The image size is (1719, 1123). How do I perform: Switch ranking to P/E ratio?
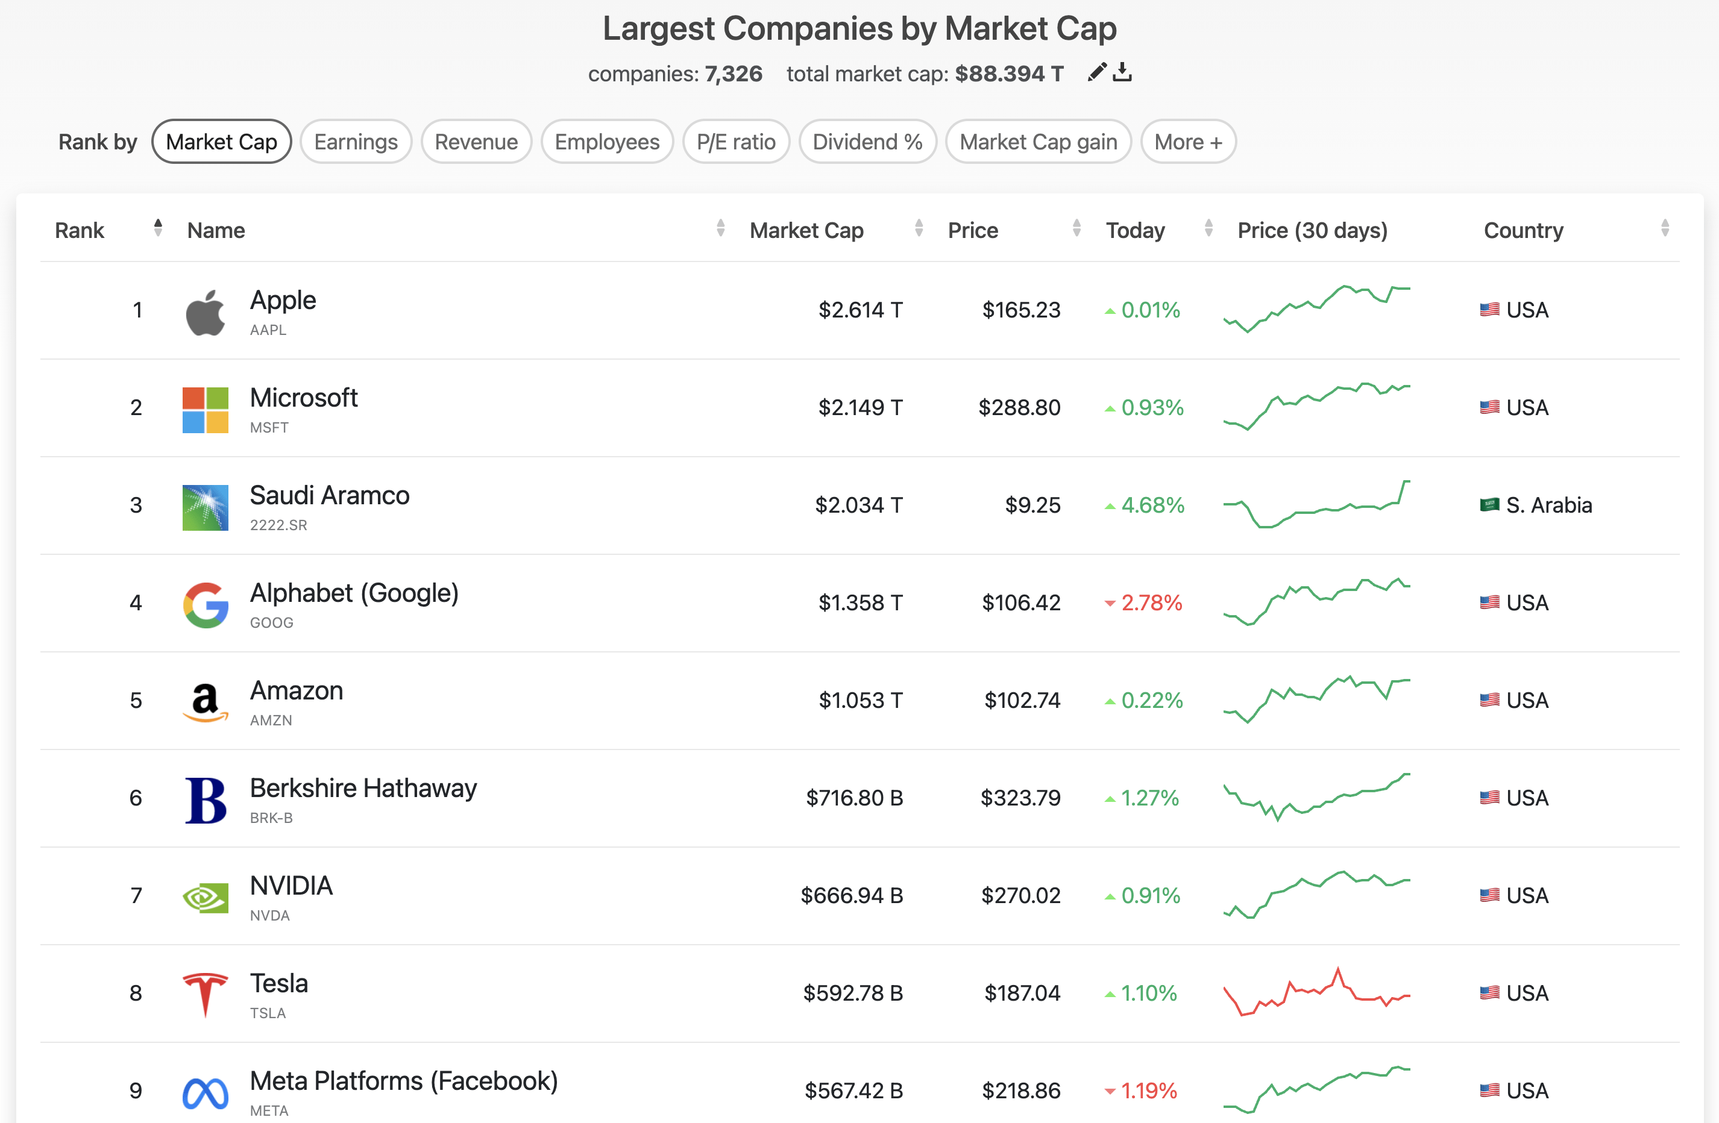[x=735, y=142]
